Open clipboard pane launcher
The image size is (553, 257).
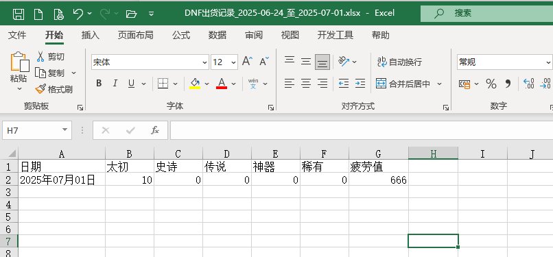[80, 108]
